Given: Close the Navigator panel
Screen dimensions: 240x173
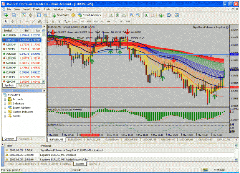Looking at the screenshot, I should (44, 91).
